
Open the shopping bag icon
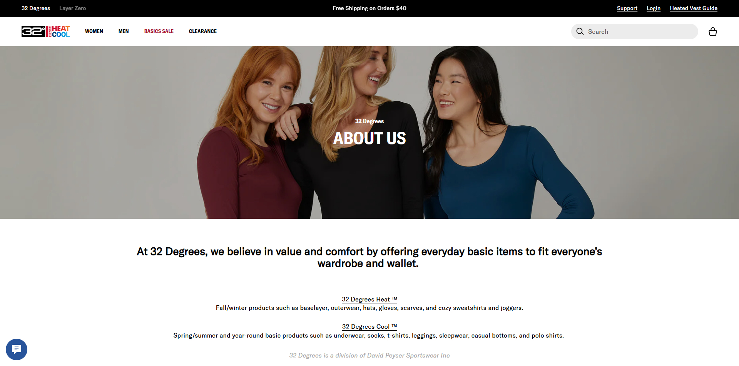(712, 31)
